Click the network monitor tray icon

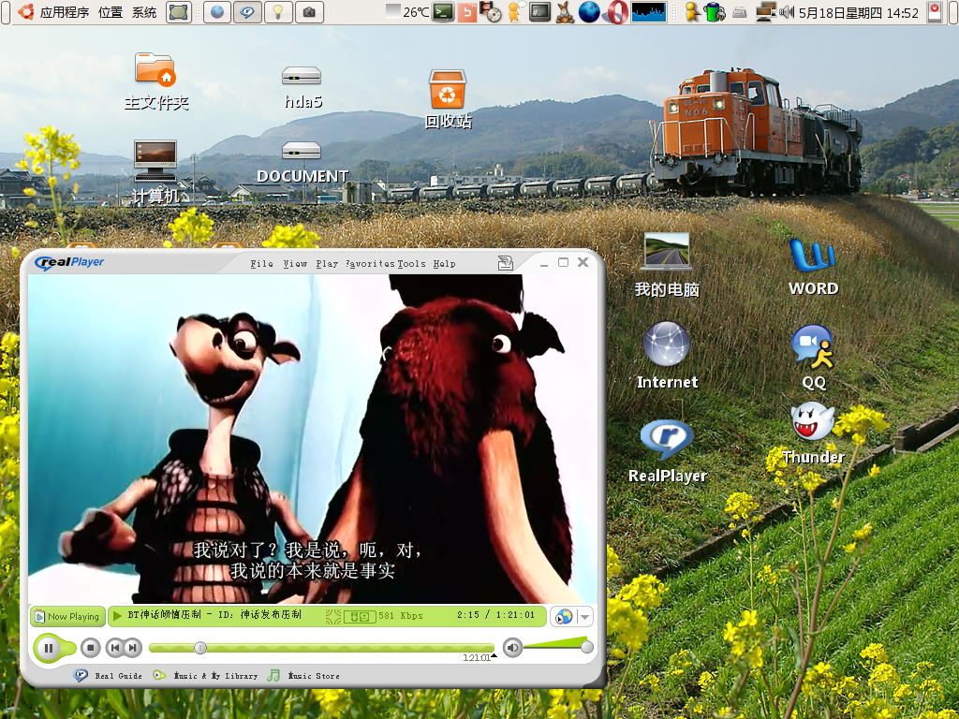[765, 12]
